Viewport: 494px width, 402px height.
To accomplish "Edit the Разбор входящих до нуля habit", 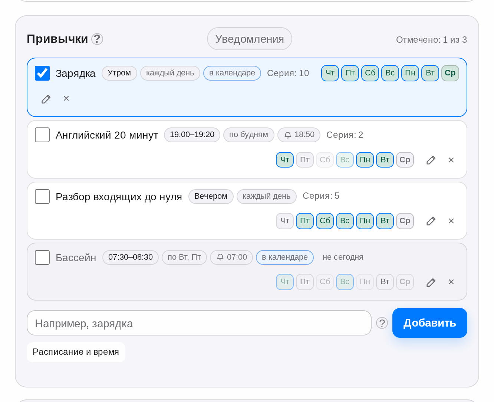I will [431, 221].
